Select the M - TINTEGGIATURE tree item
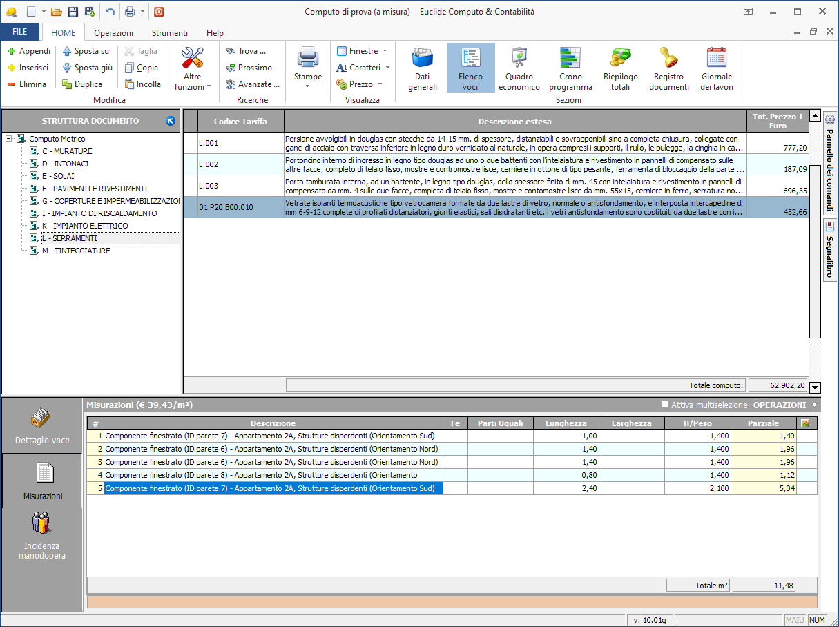This screenshot has height=627, width=839. (x=76, y=251)
